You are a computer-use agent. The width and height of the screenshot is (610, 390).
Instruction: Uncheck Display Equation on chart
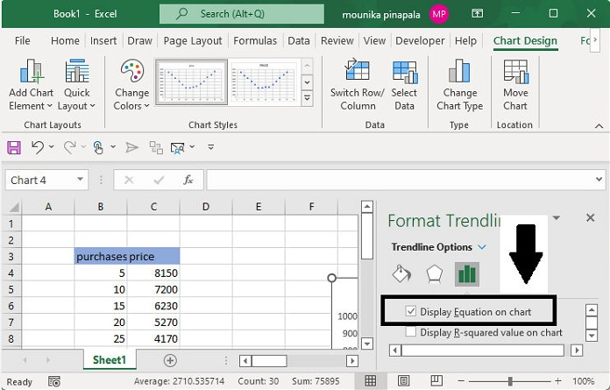click(x=412, y=311)
